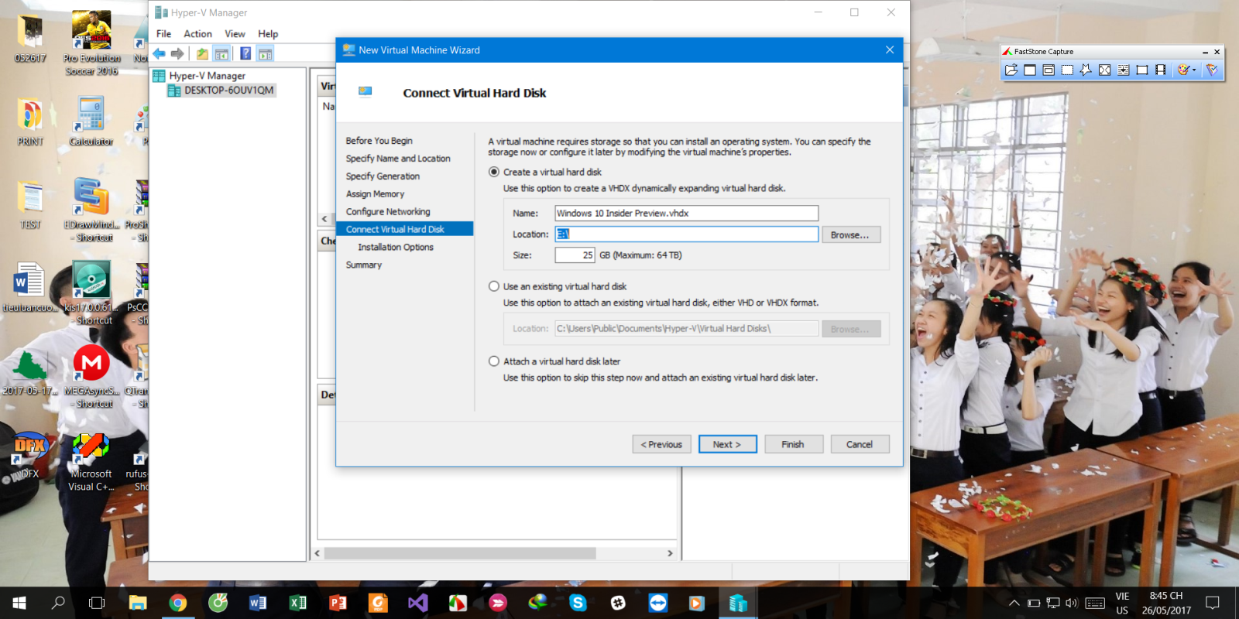Open FastStone output destination dropdown arrow
The width and height of the screenshot is (1239, 619).
point(1194,70)
